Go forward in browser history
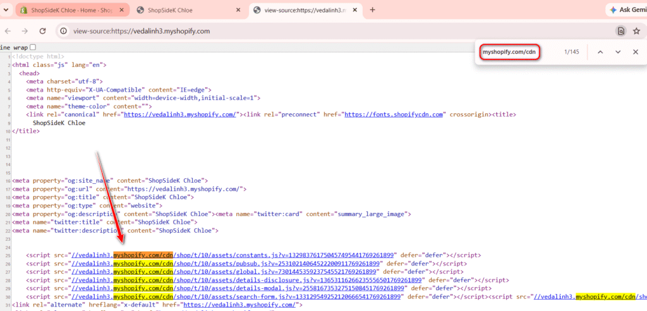This screenshot has width=647, height=311. pyautogui.click(x=25, y=31)
